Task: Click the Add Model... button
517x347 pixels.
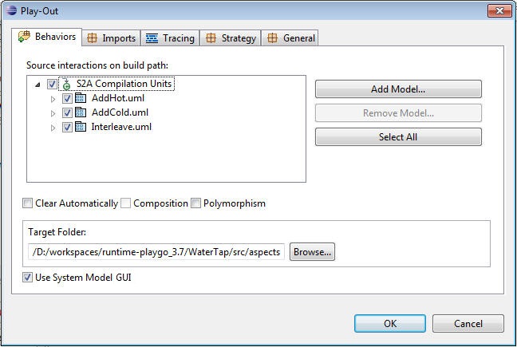Action: (398, 89)
